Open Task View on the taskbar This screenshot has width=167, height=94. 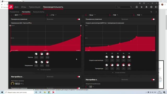tap(40, 92)
